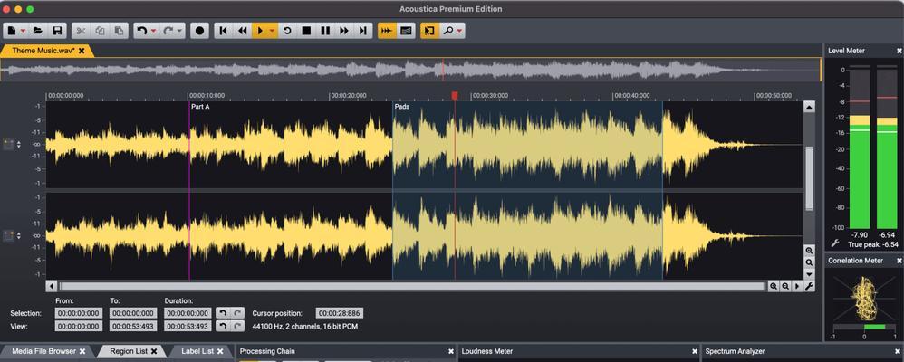Click the Selection From time field
Screen dimensions: 904x362
click(79, 313)
